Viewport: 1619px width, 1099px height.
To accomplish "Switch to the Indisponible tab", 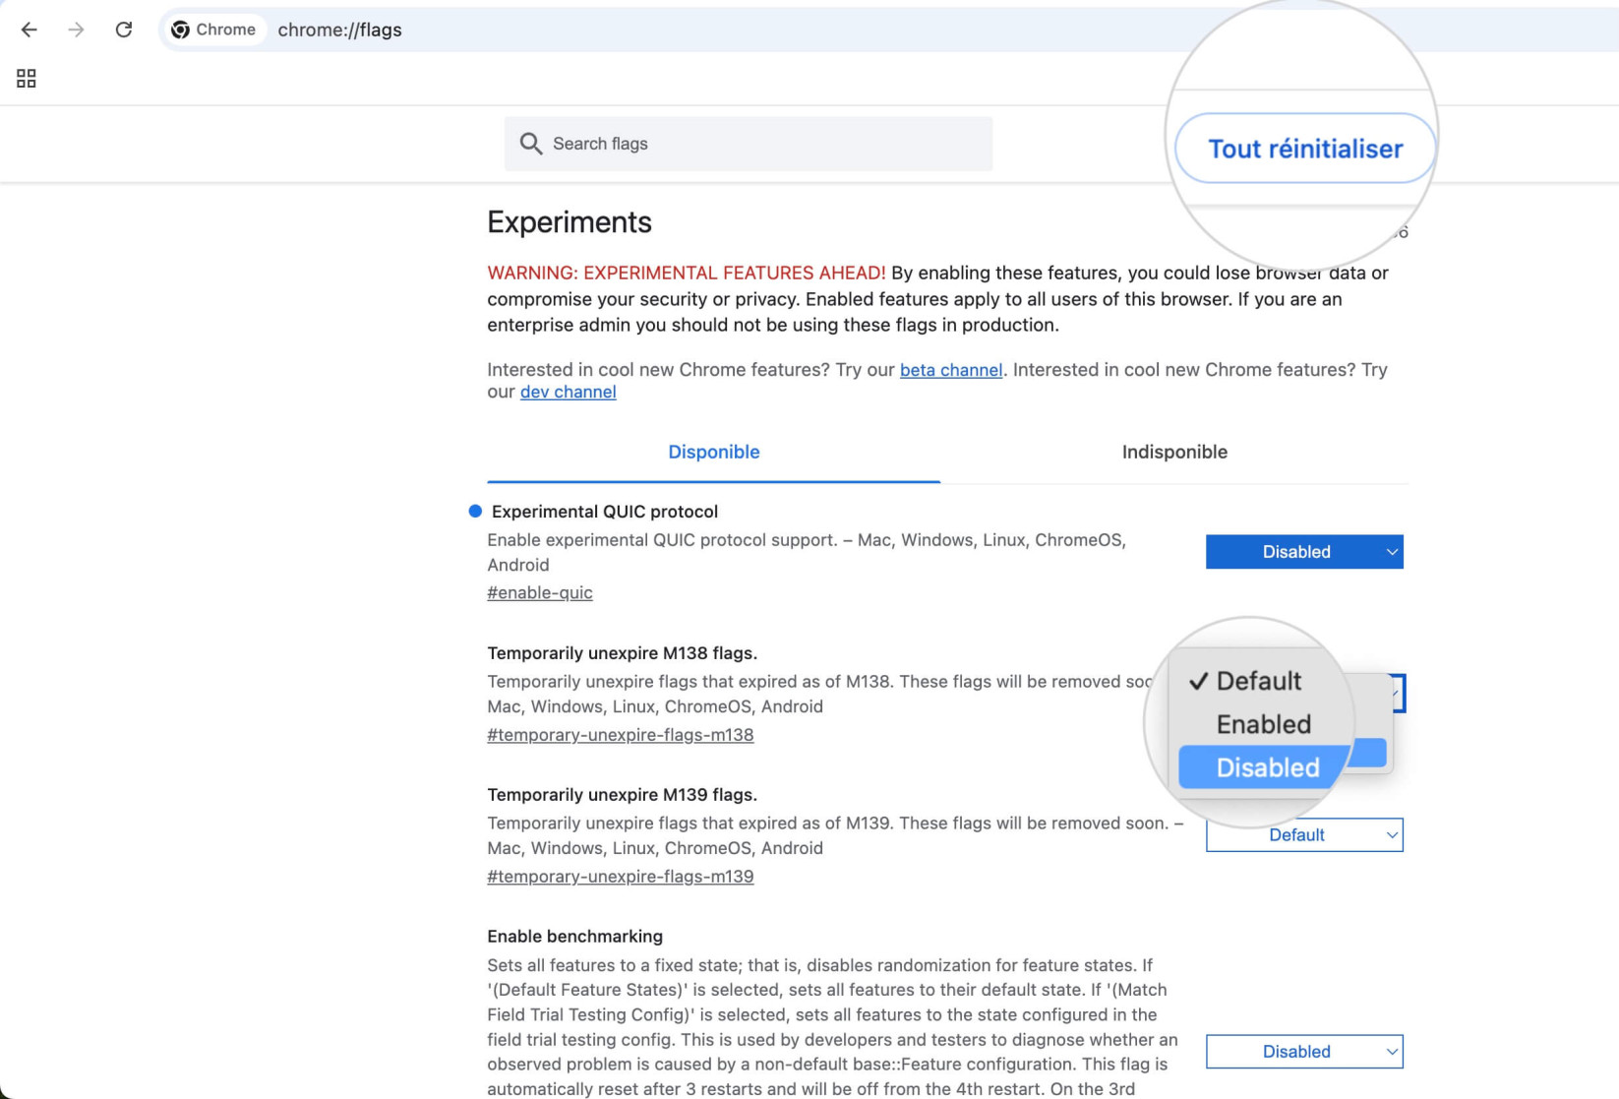I will (1174, 453).
